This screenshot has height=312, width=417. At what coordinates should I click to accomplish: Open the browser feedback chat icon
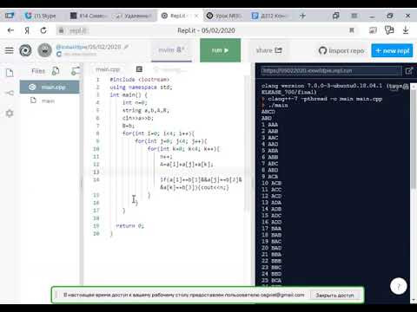[x=389, y=30]
